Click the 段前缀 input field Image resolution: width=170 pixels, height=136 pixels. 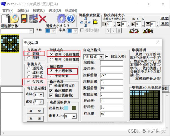point(112,63)
